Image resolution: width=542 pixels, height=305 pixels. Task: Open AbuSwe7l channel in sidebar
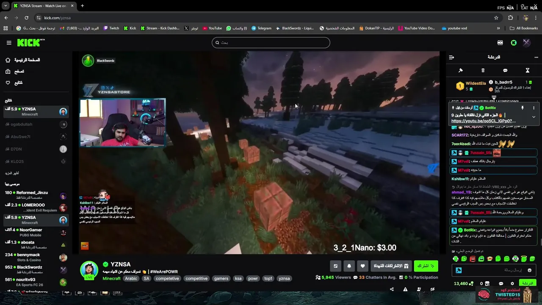(36, 137)
